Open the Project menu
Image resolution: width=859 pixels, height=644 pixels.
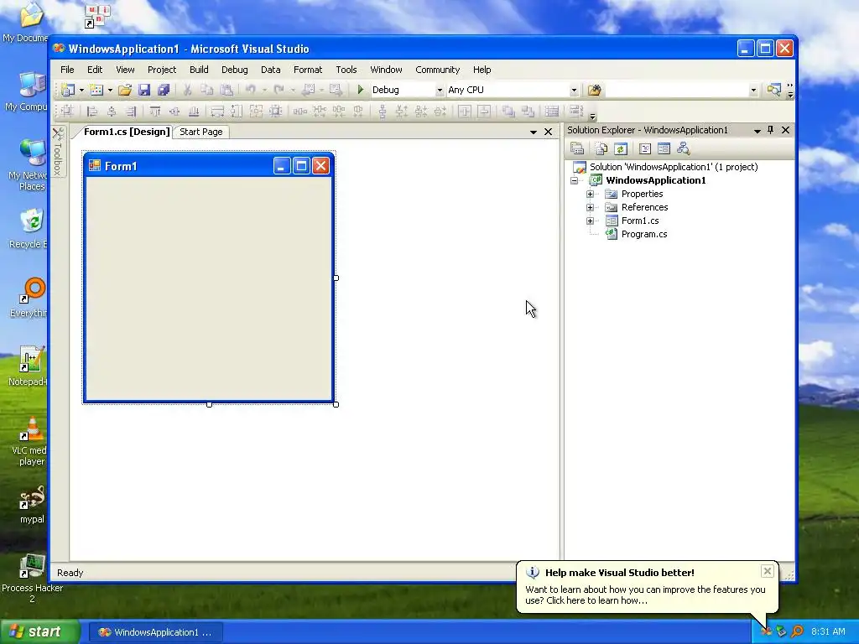(162, 70)
